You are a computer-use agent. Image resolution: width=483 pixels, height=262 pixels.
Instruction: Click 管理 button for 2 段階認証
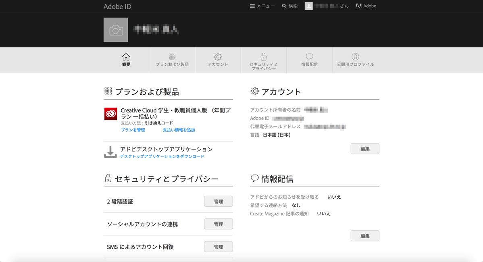point(219,202)
